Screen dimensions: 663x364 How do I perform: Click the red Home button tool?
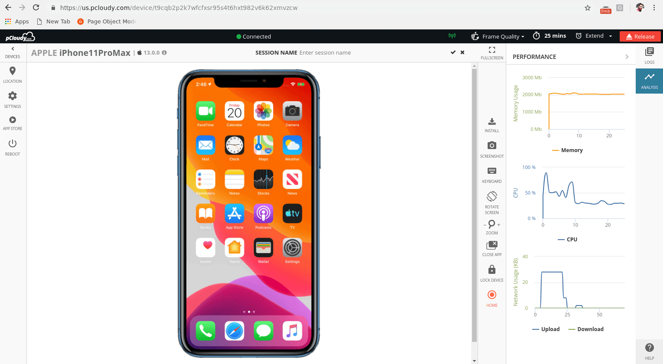coord(492,299)
